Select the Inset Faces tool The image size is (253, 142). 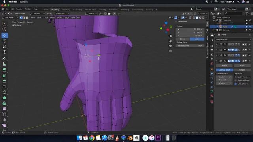pos(4,76)
